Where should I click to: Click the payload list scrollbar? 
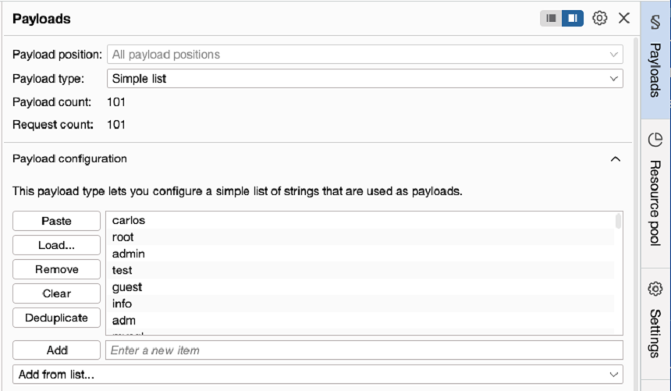pyautogui.click(x=619, y=222)
